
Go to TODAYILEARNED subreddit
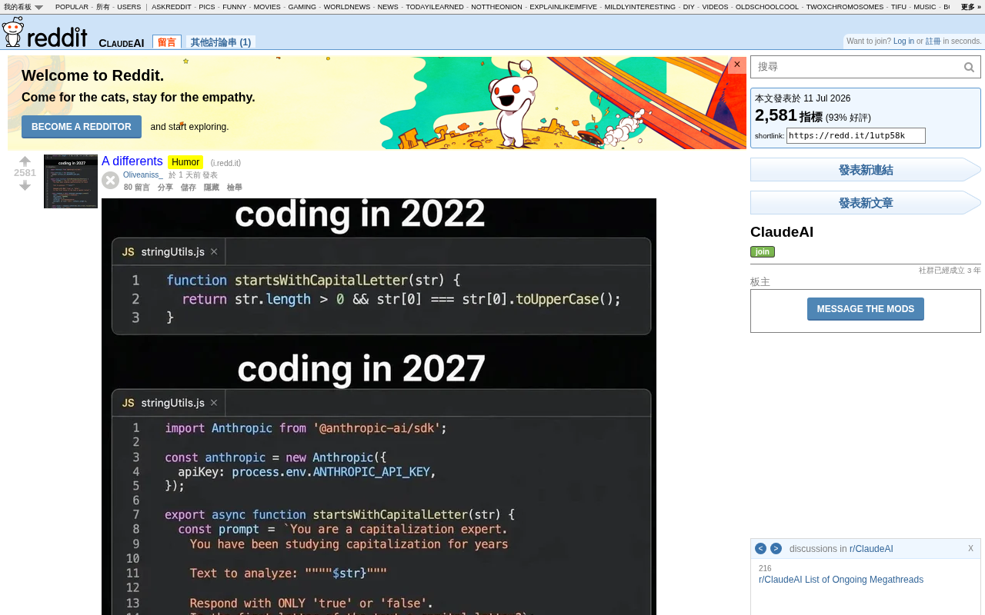(x=435, y=7)
